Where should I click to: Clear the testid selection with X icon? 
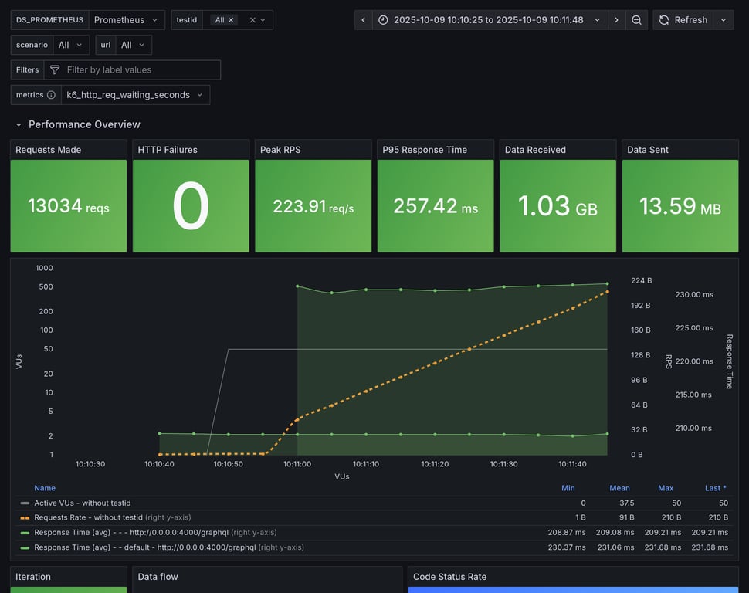tap(252, 20)
